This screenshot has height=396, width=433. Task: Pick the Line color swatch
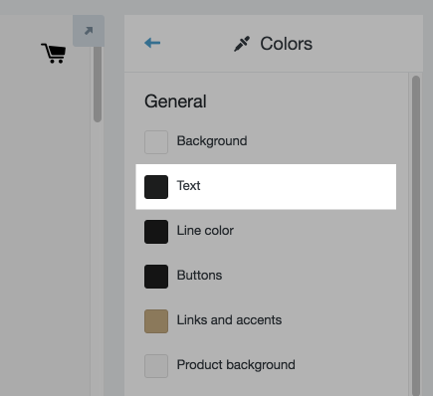(x=156, y=232)
